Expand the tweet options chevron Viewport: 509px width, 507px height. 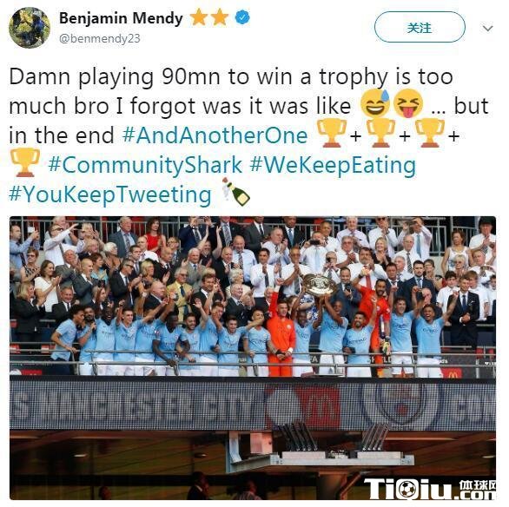click(x=487, y=29)
